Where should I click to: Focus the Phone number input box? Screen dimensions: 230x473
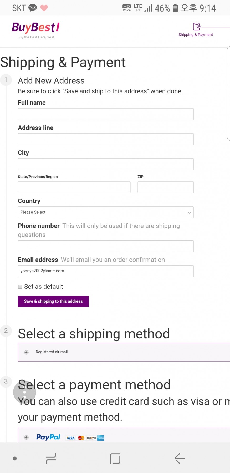coord(106,246)
